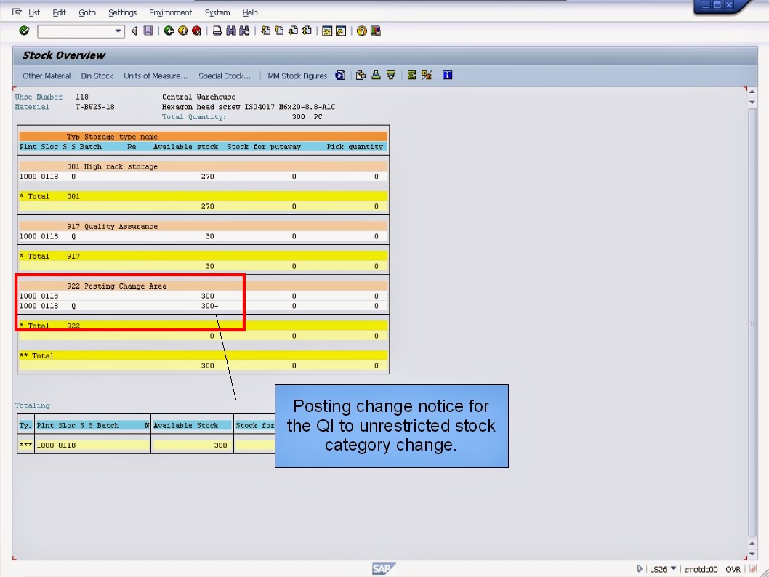Select the Sum icon to total stock

pos(411,75)
